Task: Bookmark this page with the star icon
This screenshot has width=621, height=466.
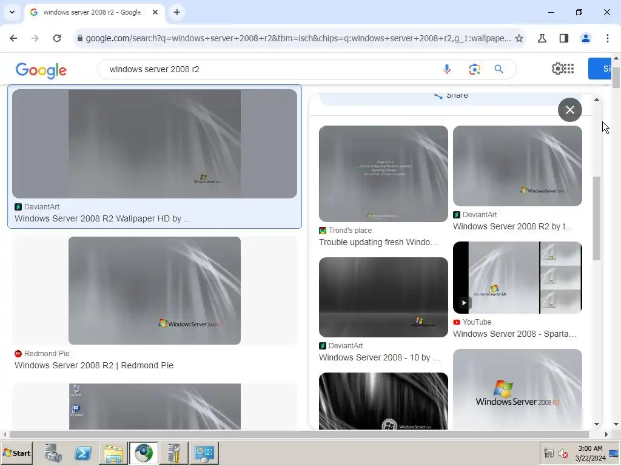Action: [x=519, y=38]
